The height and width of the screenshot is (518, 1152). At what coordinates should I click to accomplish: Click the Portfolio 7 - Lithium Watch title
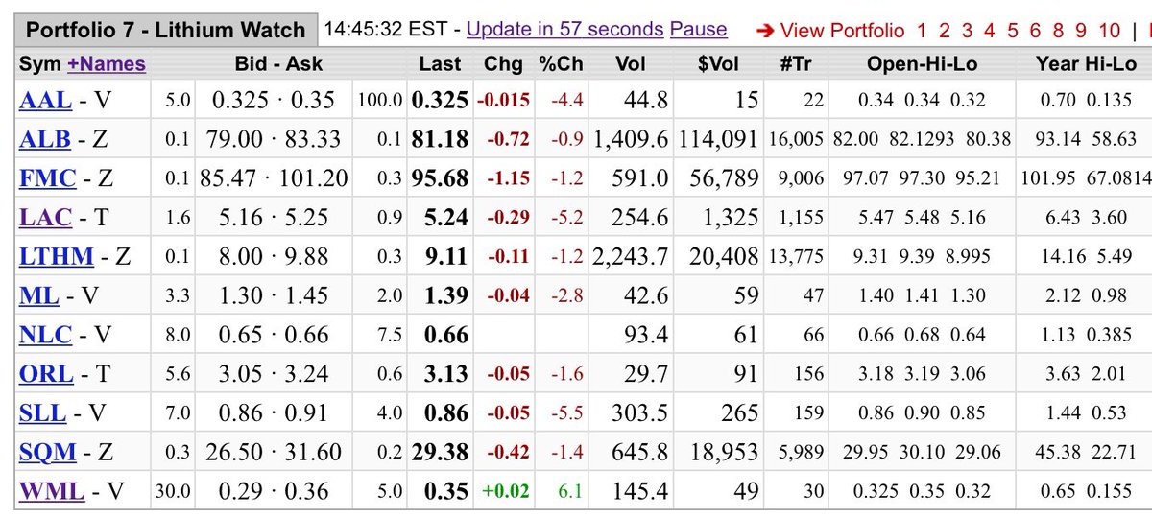coord(165,30)
